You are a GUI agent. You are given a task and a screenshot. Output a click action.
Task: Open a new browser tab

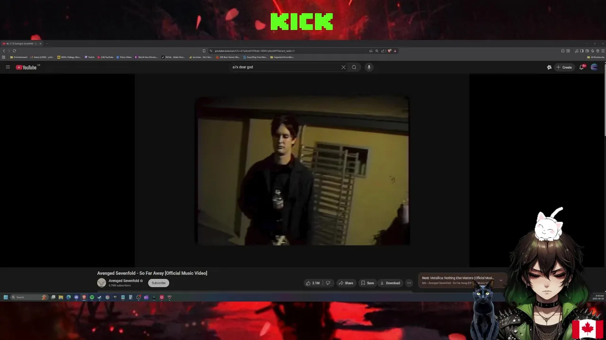tap(46, 43)
